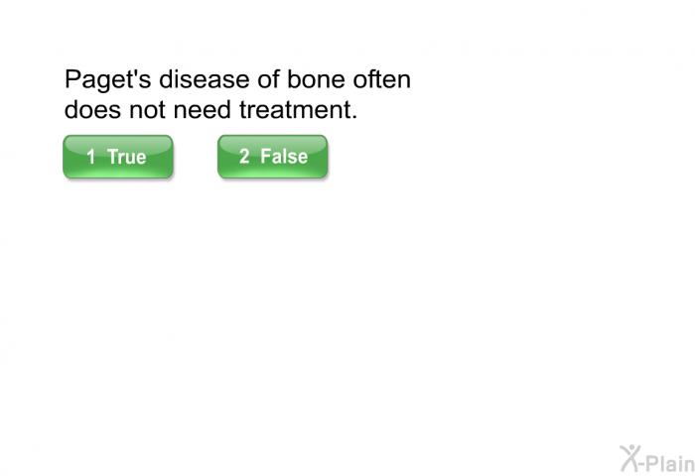Click the word 'often' ending the first line
The width and height of the screenshot is (695, 476).
pyautogui.click(x=381, y=79)
